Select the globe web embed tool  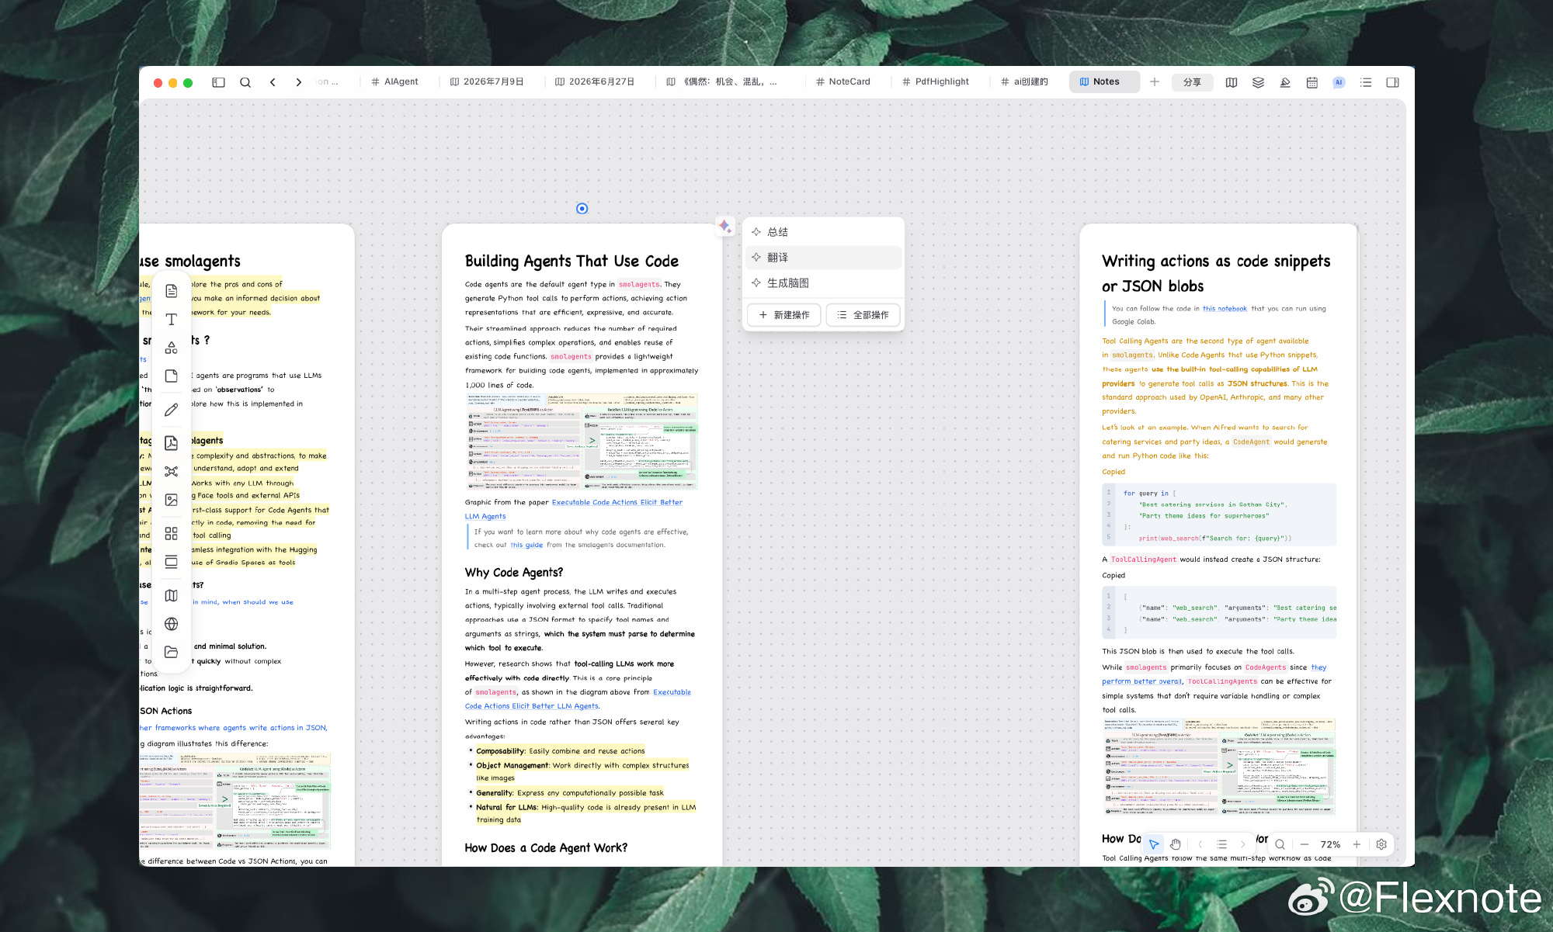click(x=172, y=624)
